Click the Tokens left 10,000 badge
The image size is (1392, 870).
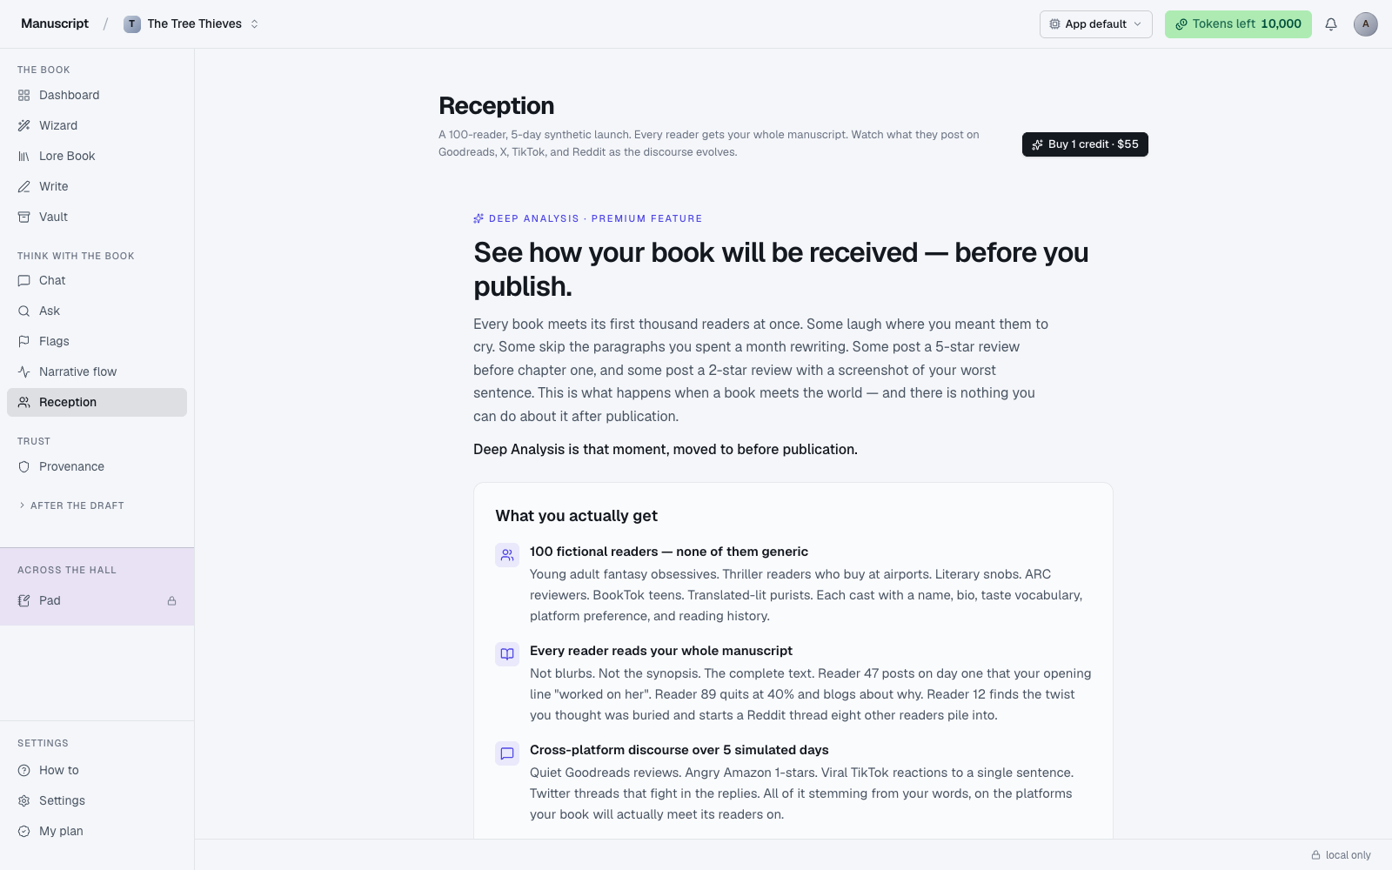click(x=1238, y=24)
